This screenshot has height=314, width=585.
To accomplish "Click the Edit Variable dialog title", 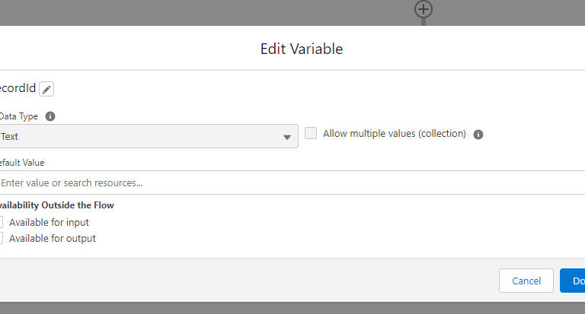I will pos(302,49).
